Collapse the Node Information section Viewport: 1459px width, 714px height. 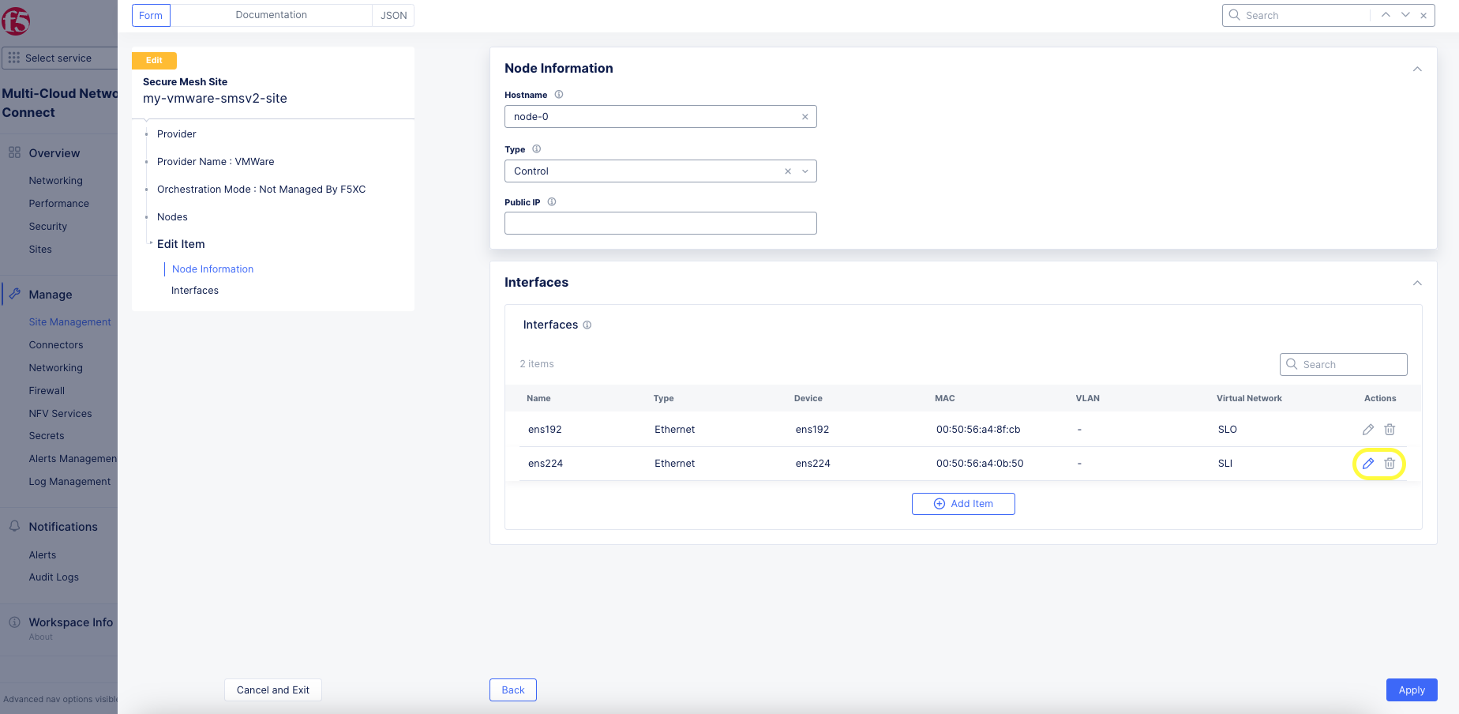click(x=1417, y=69)
